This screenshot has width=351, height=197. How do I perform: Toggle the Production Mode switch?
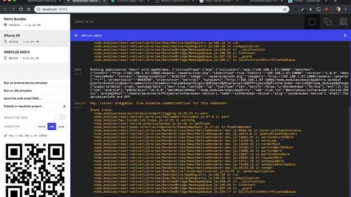coord(60,117)
